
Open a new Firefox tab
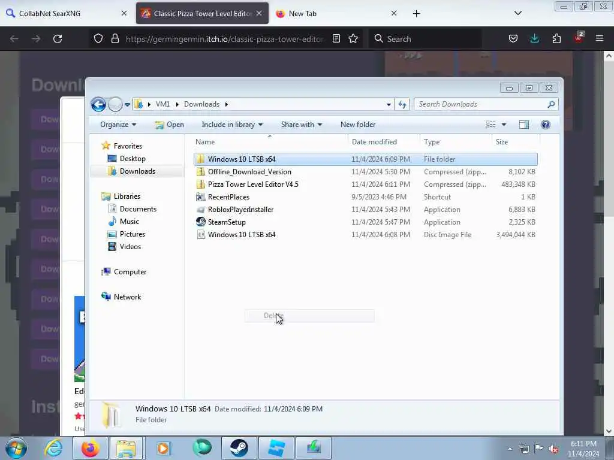(416, 14)
